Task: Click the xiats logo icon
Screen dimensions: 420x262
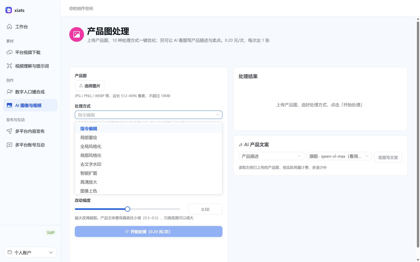Action: [9, 10]
